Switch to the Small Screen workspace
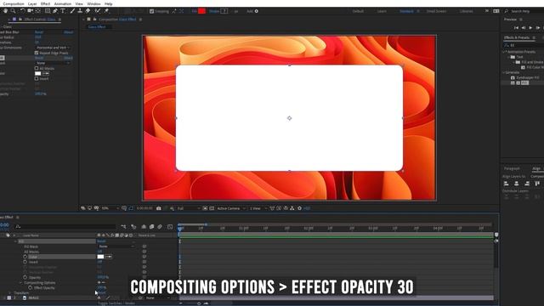The width and height of the screenshot is (544, 306). point(436,11)
